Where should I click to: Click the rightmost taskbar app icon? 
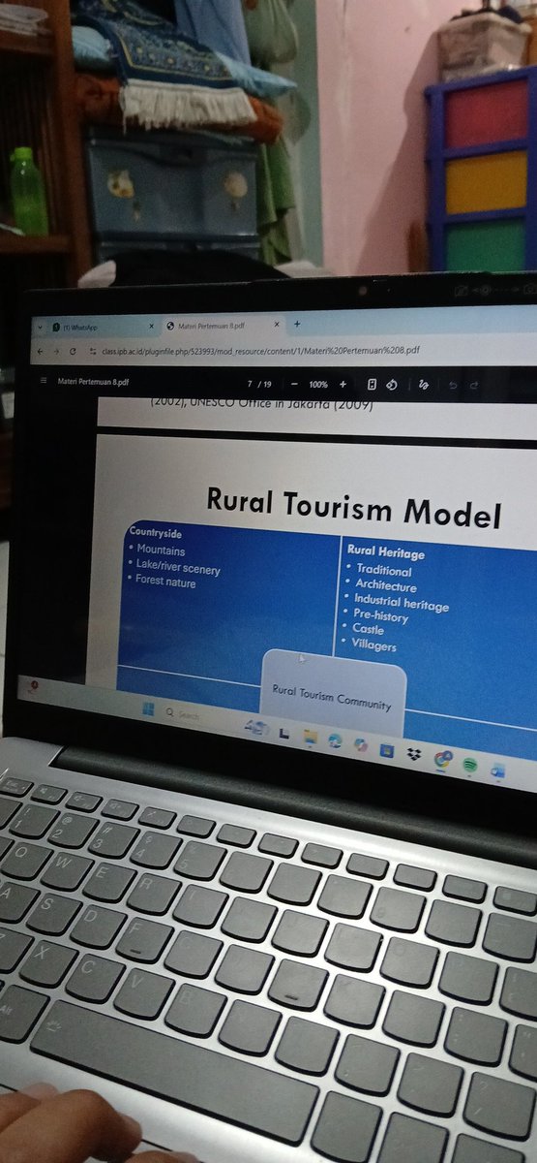(x=498, y=770)
